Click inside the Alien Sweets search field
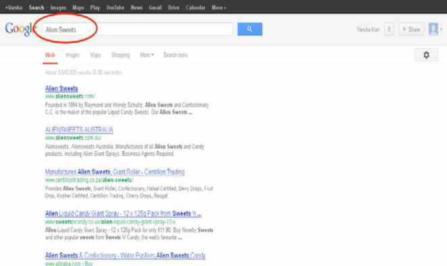Screen dimensions: 447x266 coord(137,30)
